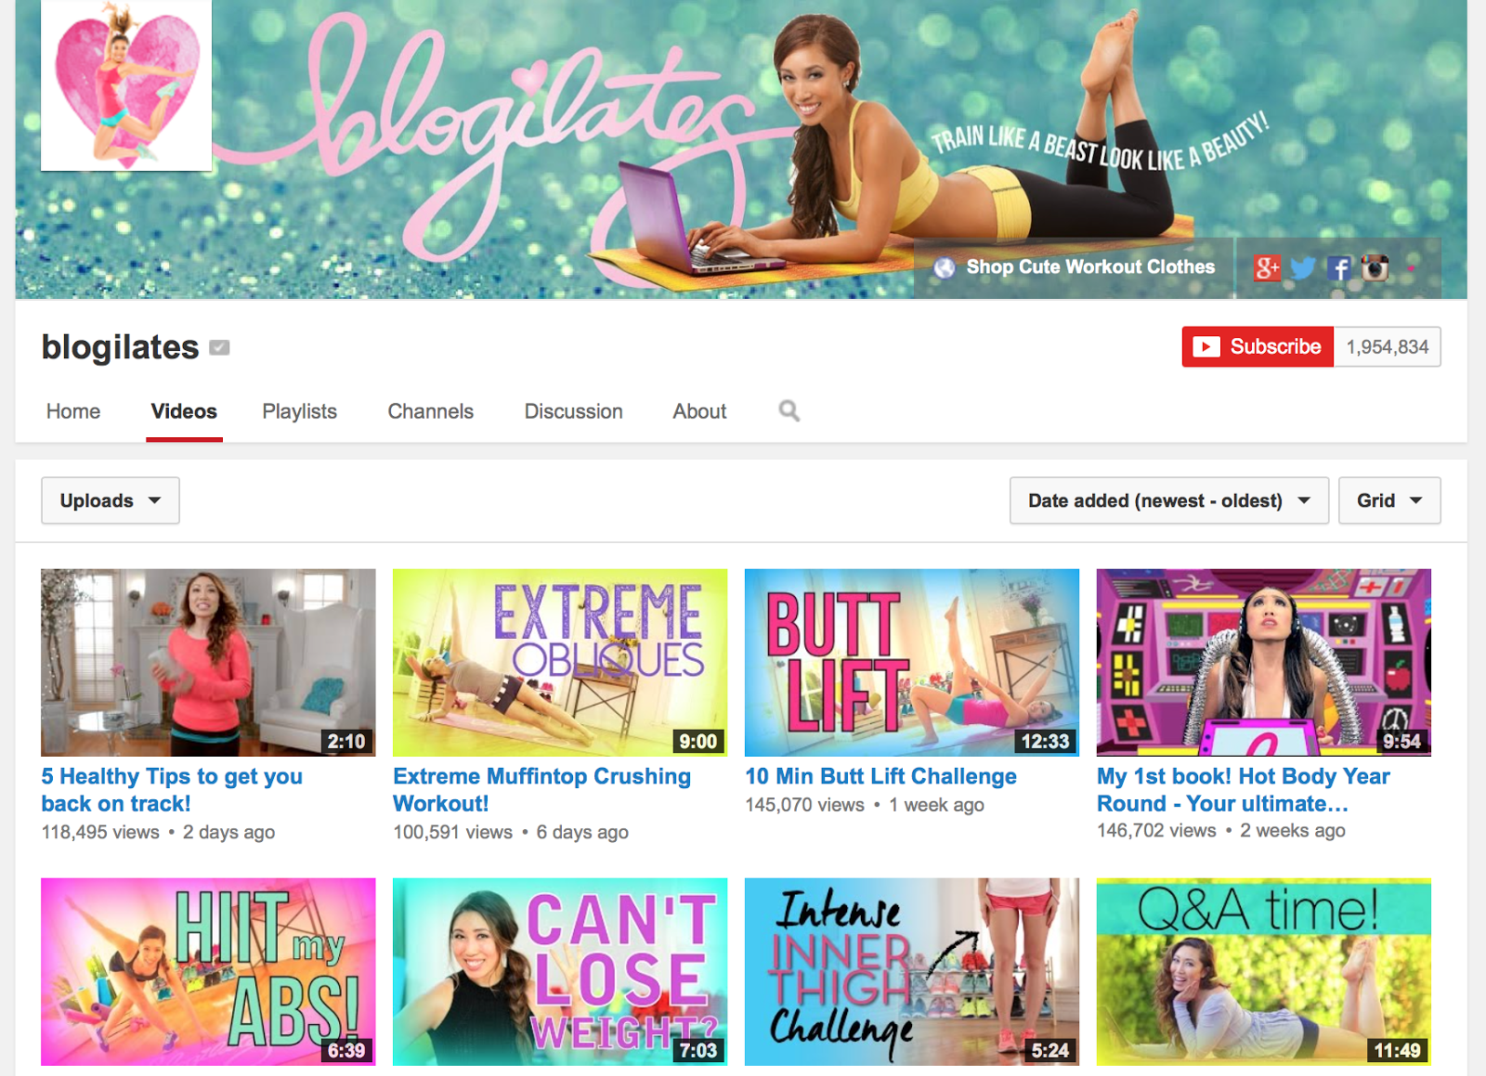Click the Subscribe button
1486x1076 pixels.
[x=1258, y=346]
